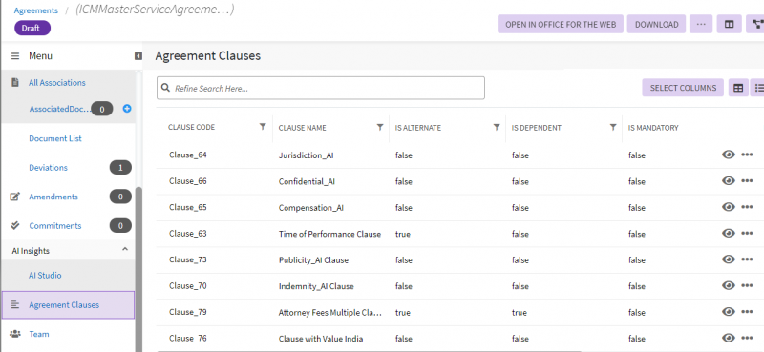Screen dimensions: 764x352
Task: View the Compensation_AI clause with eye icon
Action: pyautogui.click(x=729, y=207)
